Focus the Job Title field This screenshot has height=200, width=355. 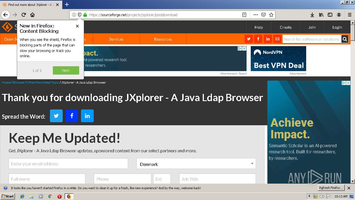click(217, 179)
